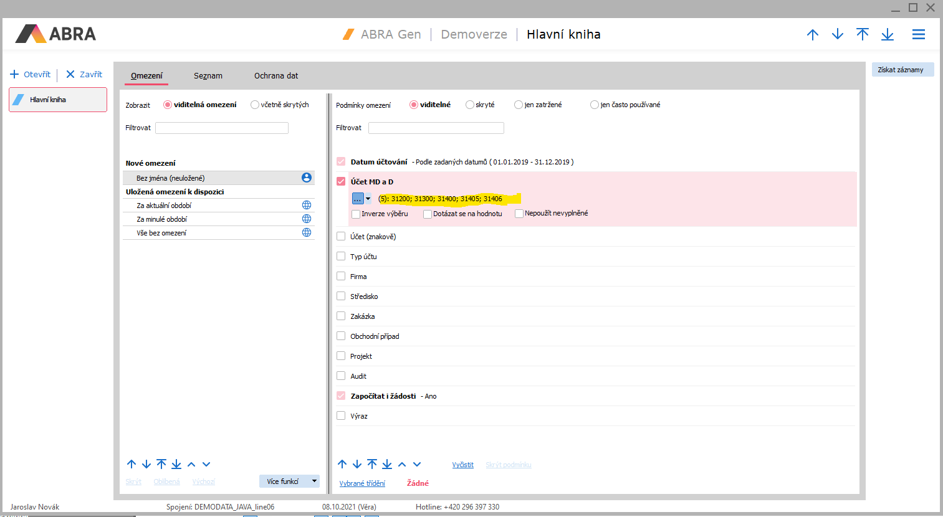Switch to the Seznam tab
This screenshot has width=943, height=517.
point(208,75)
